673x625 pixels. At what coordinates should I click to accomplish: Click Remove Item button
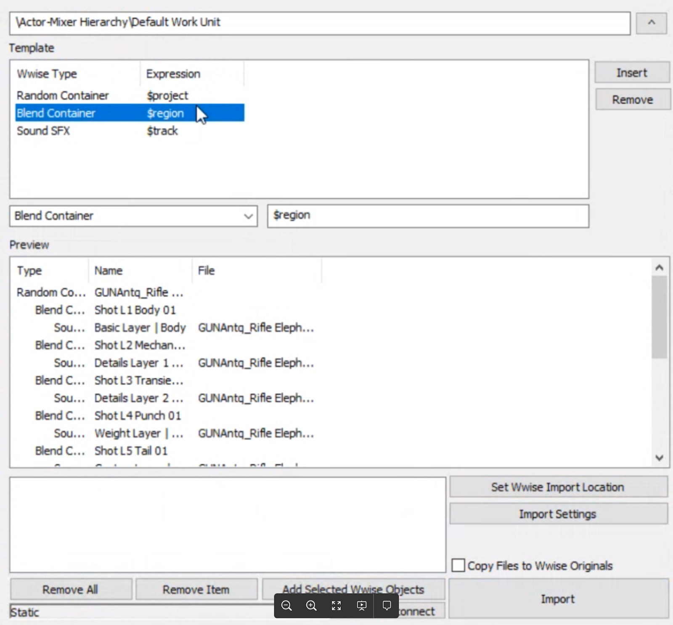coord(196,590)
